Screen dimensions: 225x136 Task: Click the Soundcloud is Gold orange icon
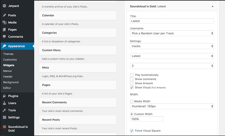click(x=4, y=127)
